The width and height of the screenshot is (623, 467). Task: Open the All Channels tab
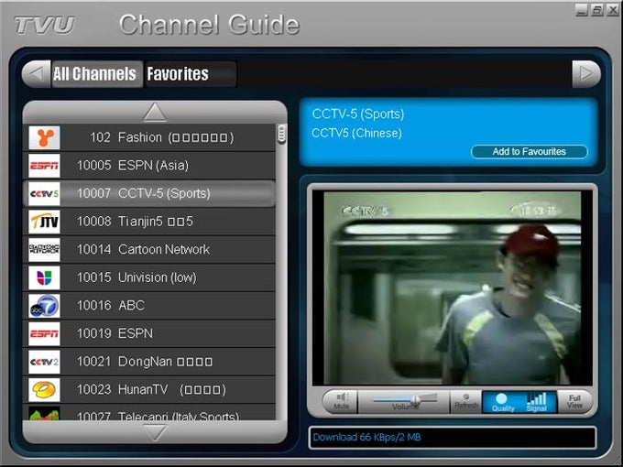tap(97, 74)
